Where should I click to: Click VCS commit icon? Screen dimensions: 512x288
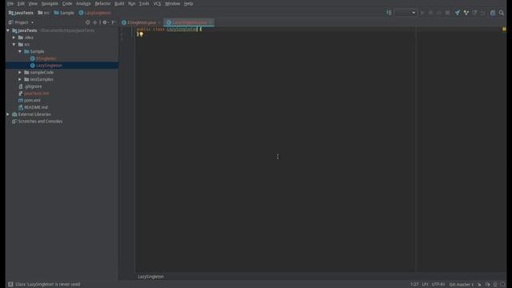coord(466,13)
